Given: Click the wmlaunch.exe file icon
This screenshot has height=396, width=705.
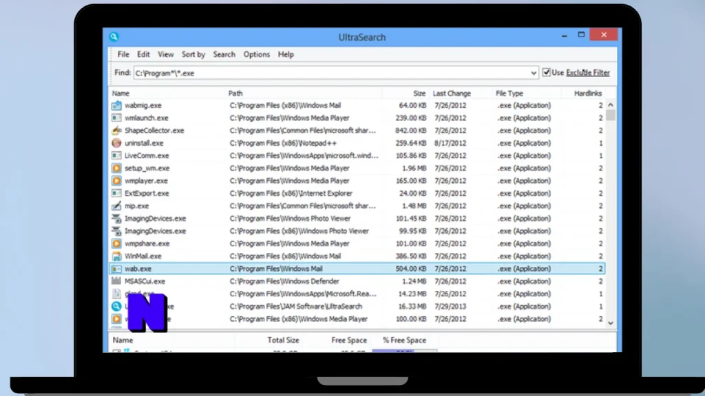Looking at the screenshot, I should coord(116,118).
